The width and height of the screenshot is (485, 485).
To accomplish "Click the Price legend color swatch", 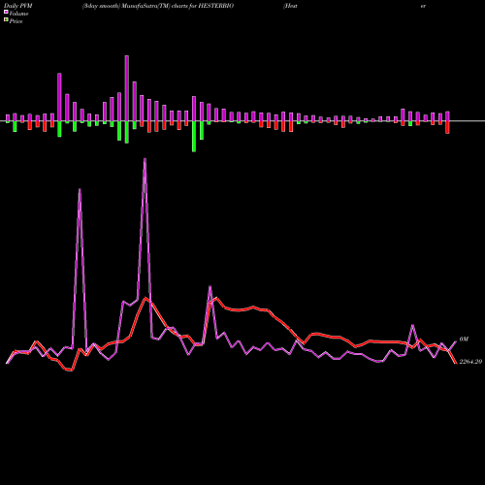I will pyautogui.click(x=6, y=19).
